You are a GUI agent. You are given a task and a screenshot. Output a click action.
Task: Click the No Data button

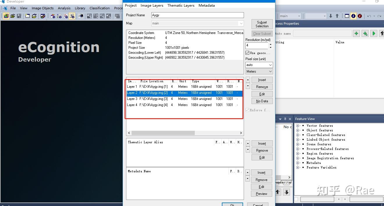[262, 101]
